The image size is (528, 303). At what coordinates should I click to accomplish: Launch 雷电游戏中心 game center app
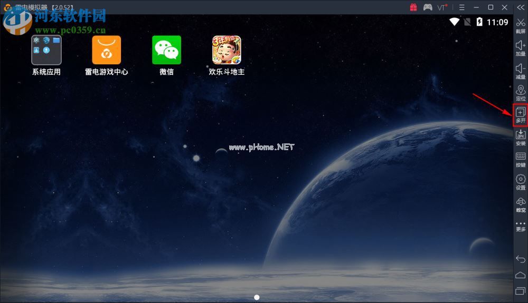pyautogui.click(x=107, y=55)
